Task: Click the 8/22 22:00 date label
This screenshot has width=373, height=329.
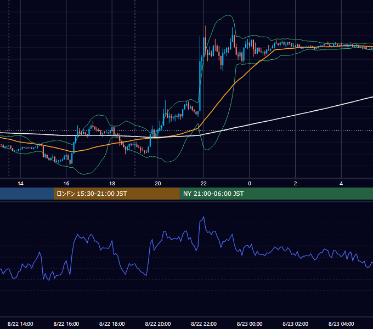Action: pos(204,324)
